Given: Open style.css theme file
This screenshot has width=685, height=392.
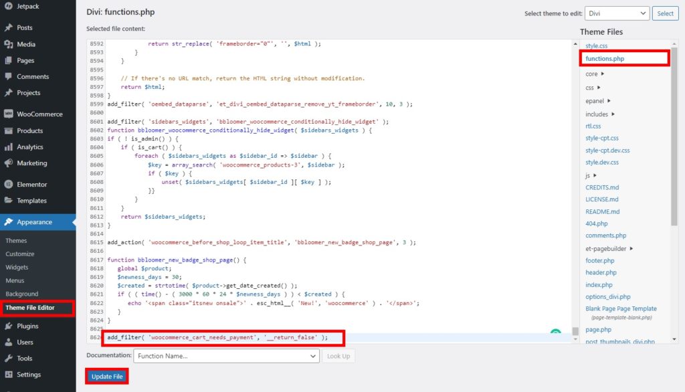Looking at the screenshot, I should pyautogui.click(x=596, y=46).
